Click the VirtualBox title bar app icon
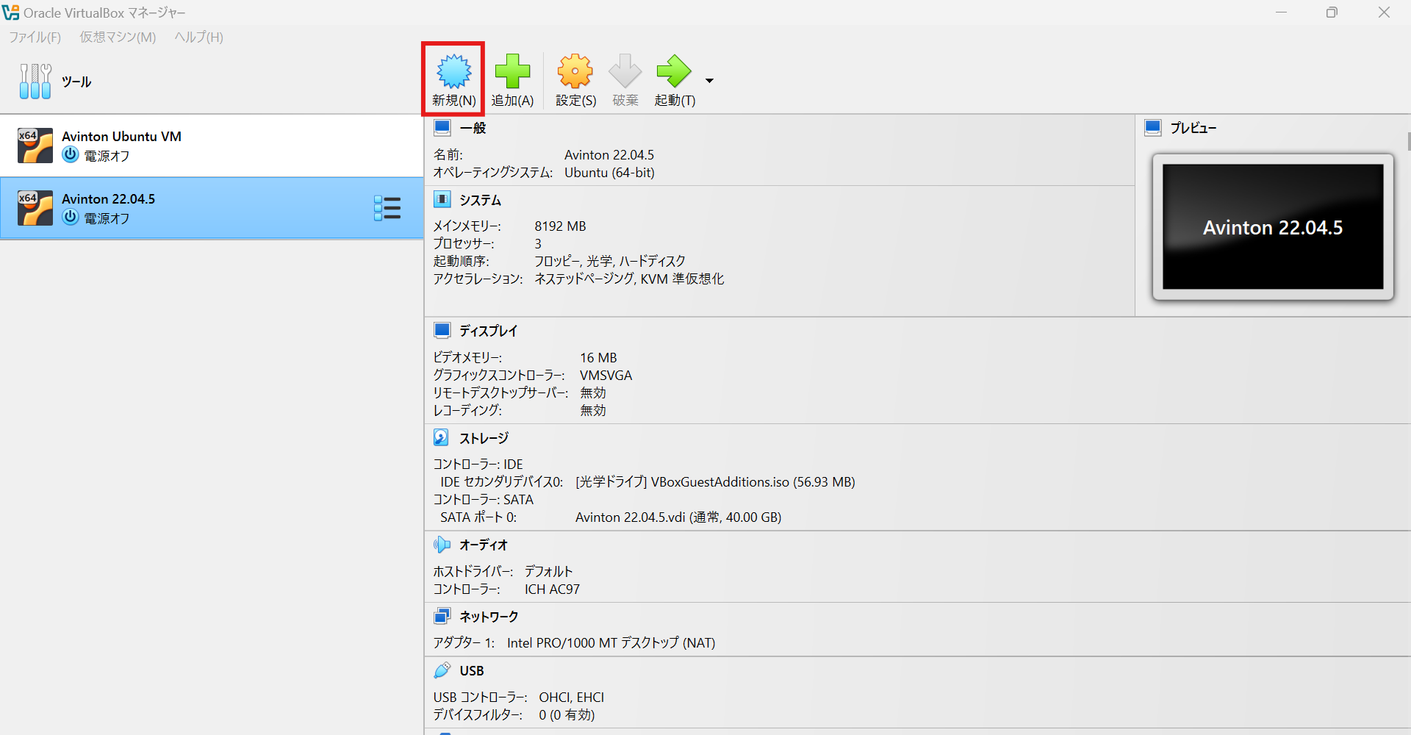Viewport: 1411px width, 735px height. [x=10, y=12]
